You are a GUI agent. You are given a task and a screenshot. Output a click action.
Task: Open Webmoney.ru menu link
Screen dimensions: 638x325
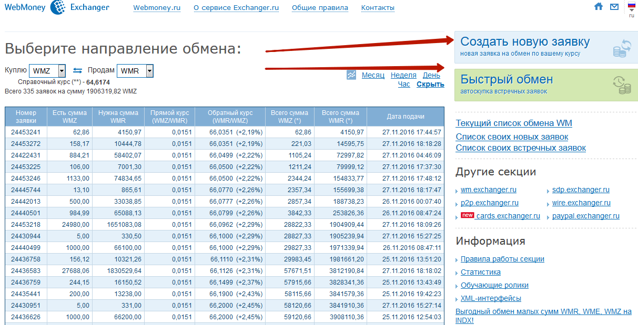coord(157,8)
